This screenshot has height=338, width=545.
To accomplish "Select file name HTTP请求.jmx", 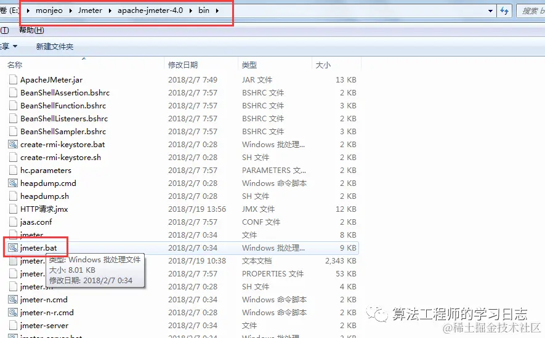I will (44, 209).
